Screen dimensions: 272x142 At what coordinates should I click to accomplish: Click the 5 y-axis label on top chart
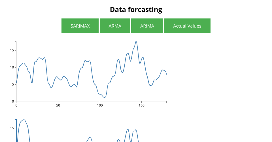[x=13, y=84]
